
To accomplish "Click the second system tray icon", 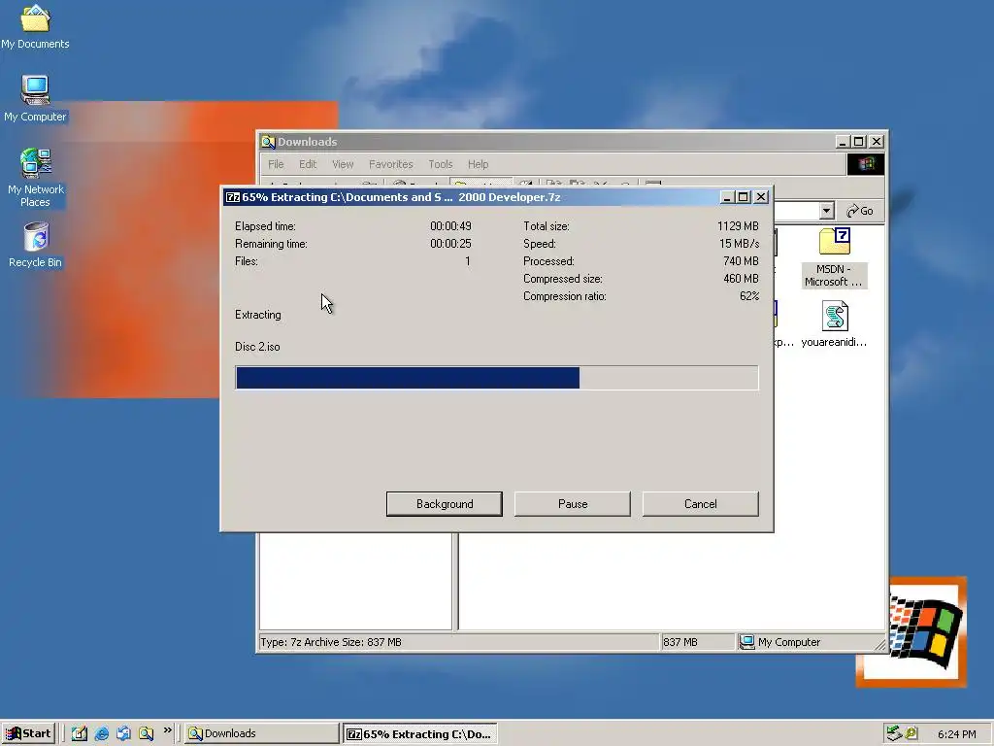I will pos(911,733).
